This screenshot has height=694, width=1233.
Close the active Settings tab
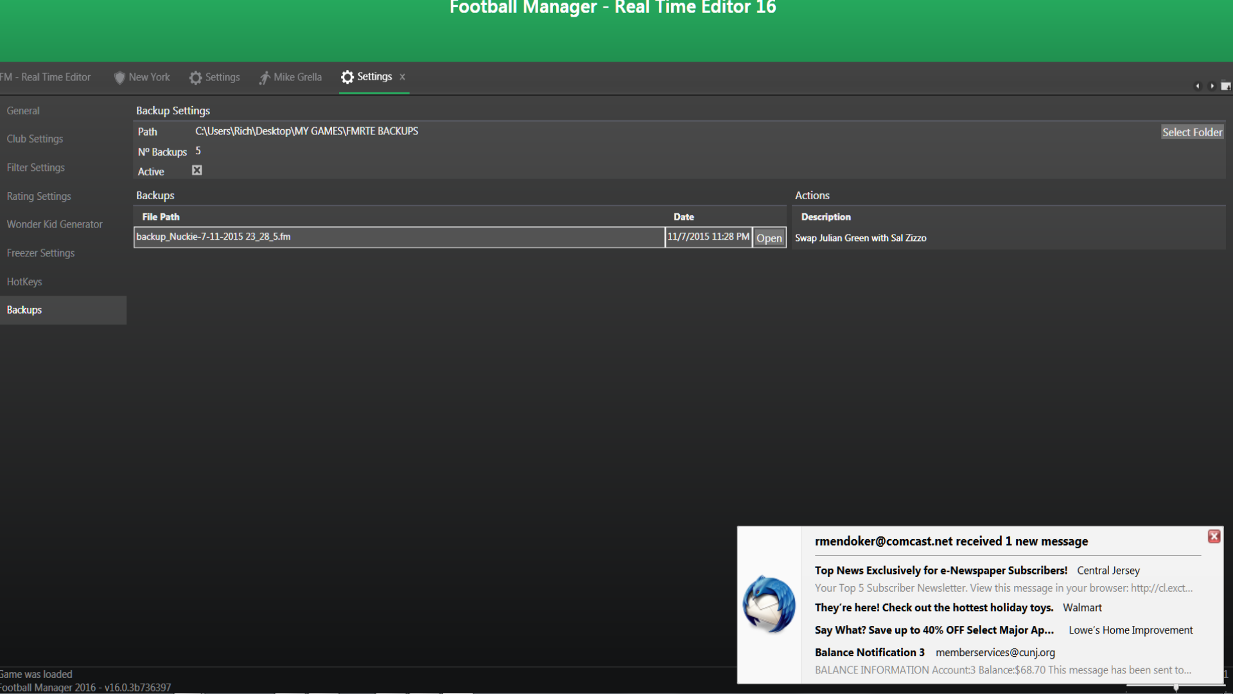[403, 77]
